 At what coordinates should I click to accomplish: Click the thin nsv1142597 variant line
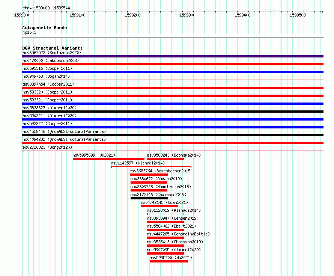(x=151, y=167)
